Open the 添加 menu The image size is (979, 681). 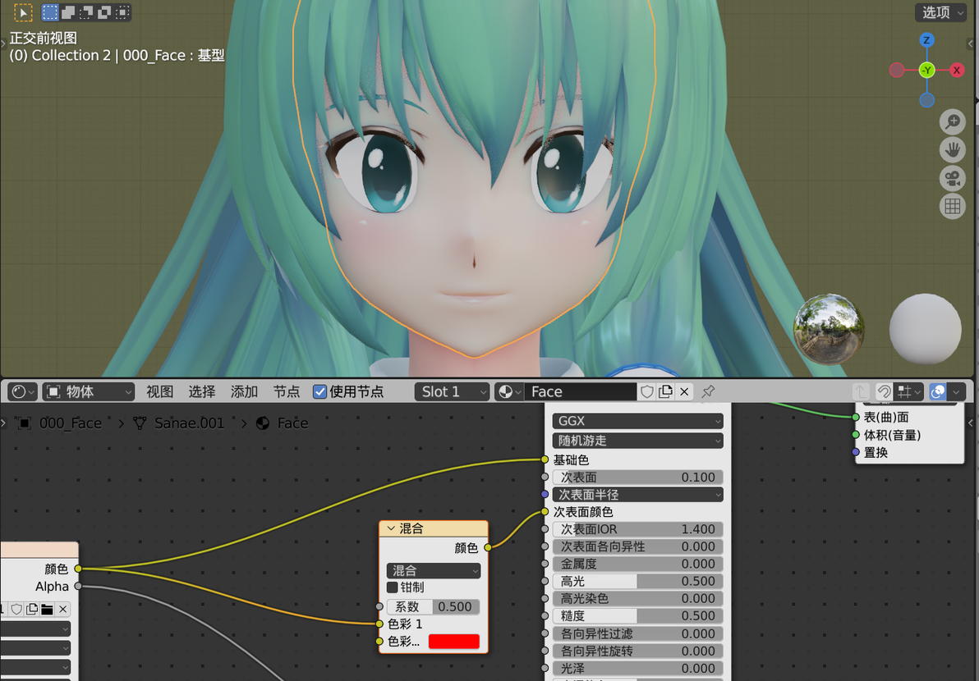pyautogui.click(x=244, y=391)
